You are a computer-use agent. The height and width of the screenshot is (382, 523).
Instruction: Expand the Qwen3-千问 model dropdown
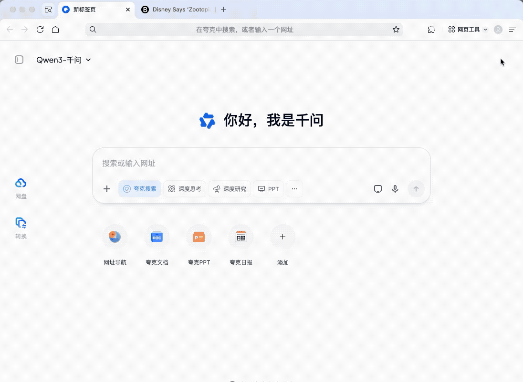click(63, 60)
